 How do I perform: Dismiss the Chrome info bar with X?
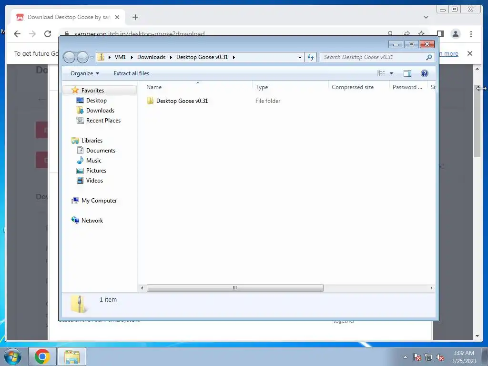click(x=470, y=53)
